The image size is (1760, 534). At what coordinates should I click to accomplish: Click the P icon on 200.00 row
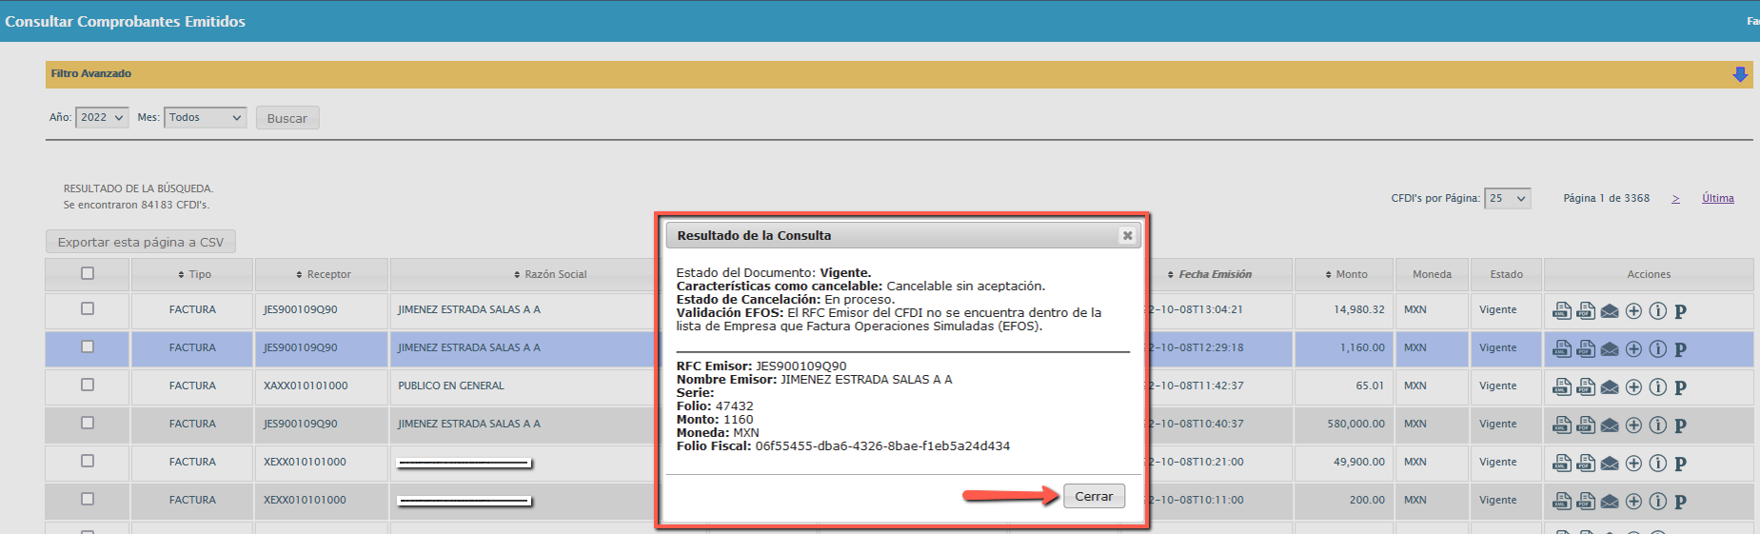pyautogui.click(x=1680, y=502)
